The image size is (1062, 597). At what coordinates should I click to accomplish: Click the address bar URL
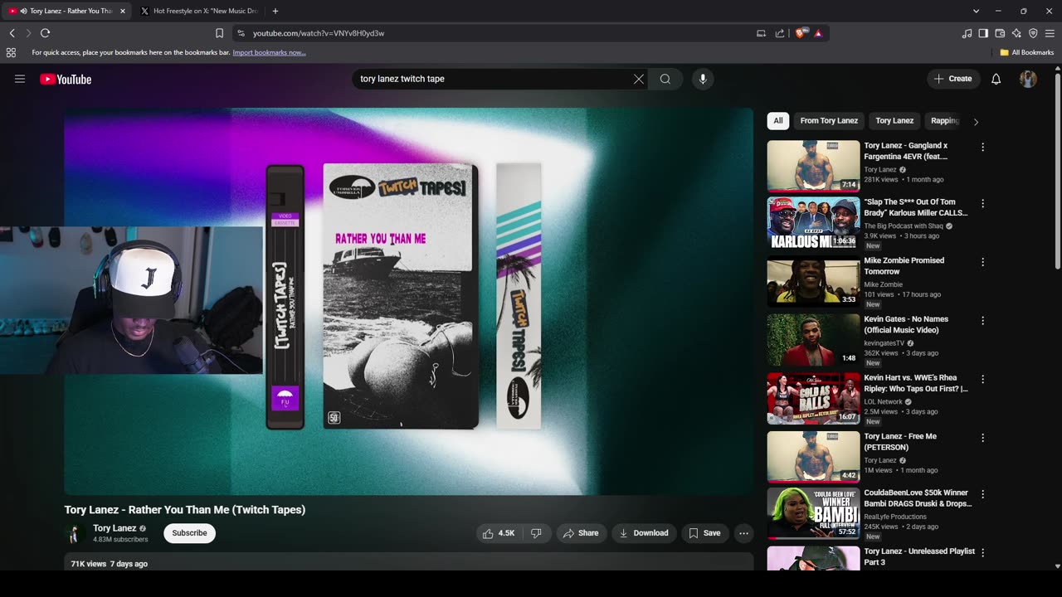pos(319,33)
